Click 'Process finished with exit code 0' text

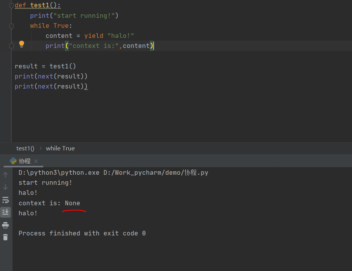click(x=82, y=233)
